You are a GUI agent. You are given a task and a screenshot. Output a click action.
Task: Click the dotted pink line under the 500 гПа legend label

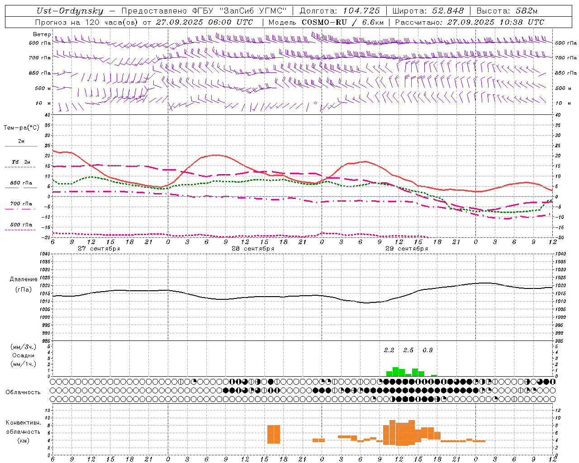coord(20,230)
